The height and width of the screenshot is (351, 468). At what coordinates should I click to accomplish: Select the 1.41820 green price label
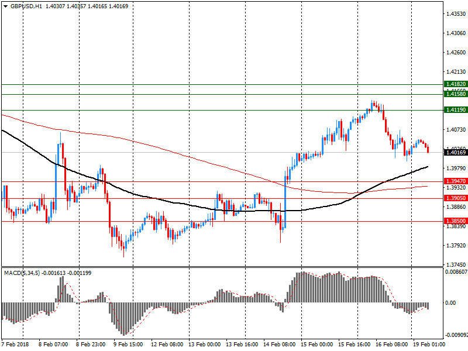tap(456, 84)
